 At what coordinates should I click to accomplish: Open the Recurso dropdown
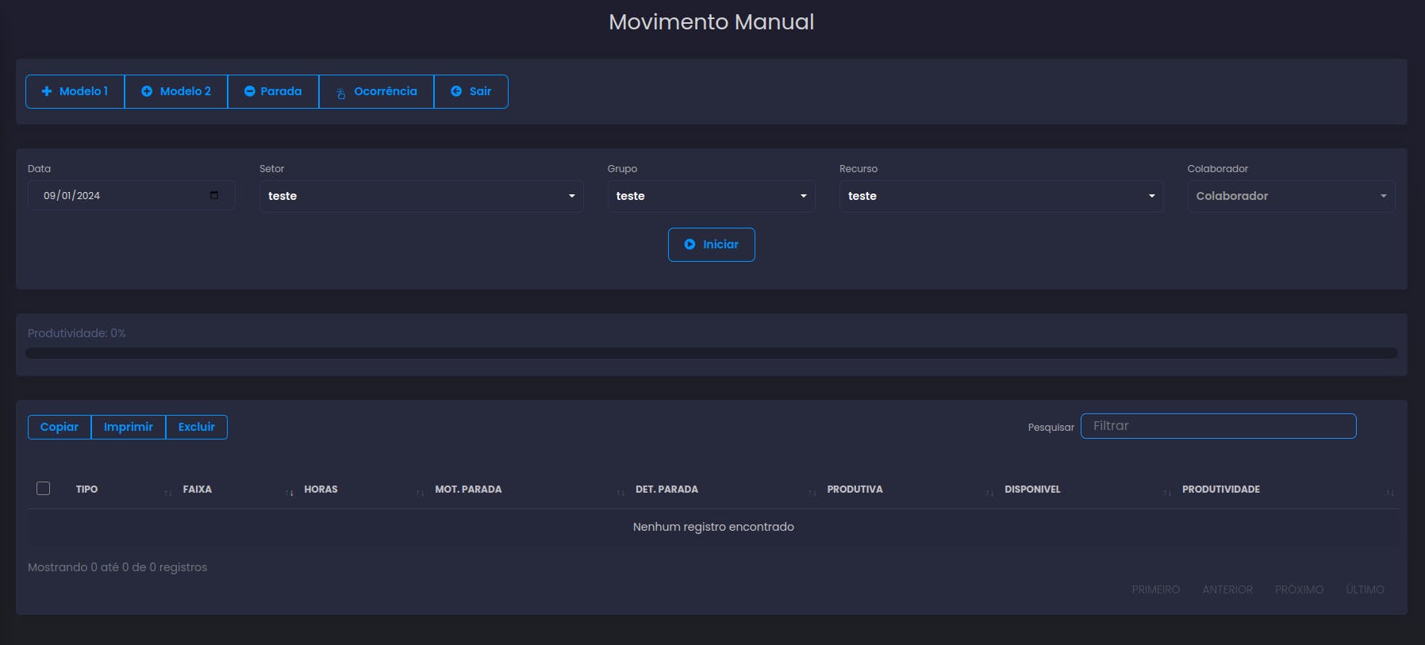point(1001,196)
